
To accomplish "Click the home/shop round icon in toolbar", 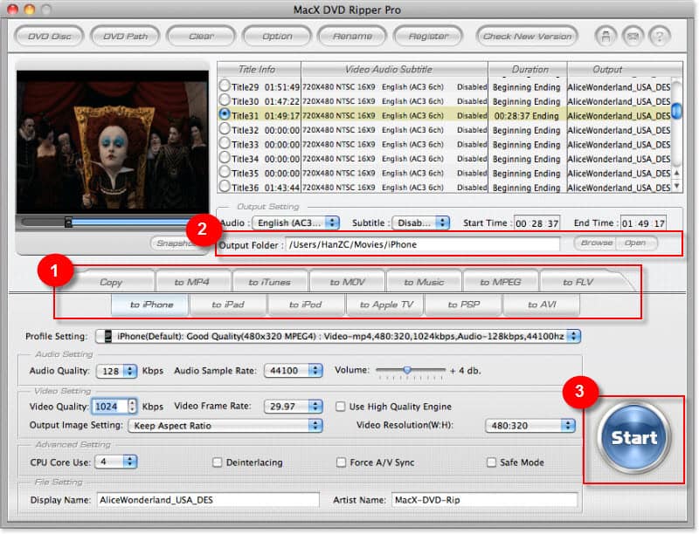I will pos(606,36).
